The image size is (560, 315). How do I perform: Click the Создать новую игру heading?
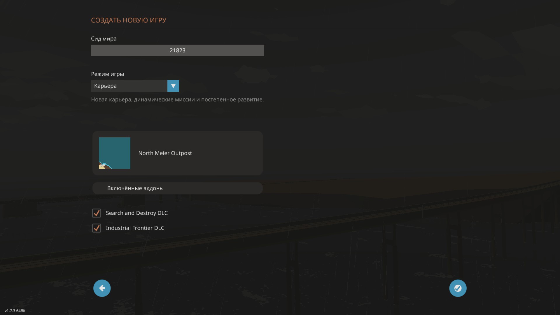tap(129, 20)
